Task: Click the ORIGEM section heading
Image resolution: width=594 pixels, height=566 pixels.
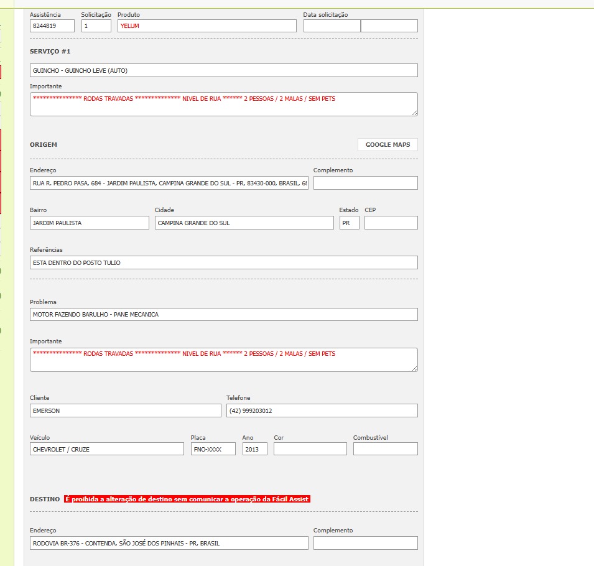Action: tap(44, 145)
